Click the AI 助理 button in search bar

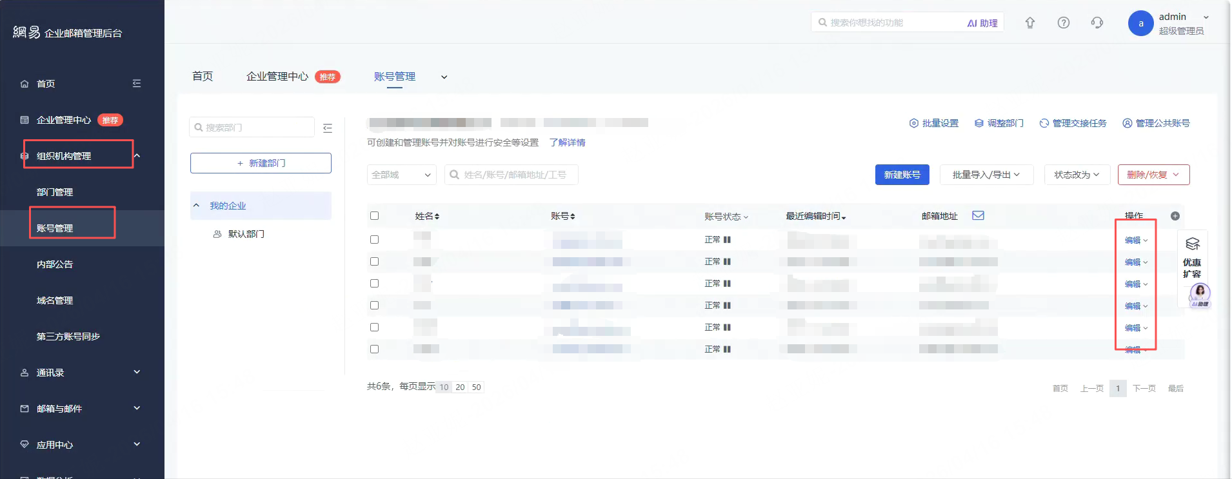point(982,23)
